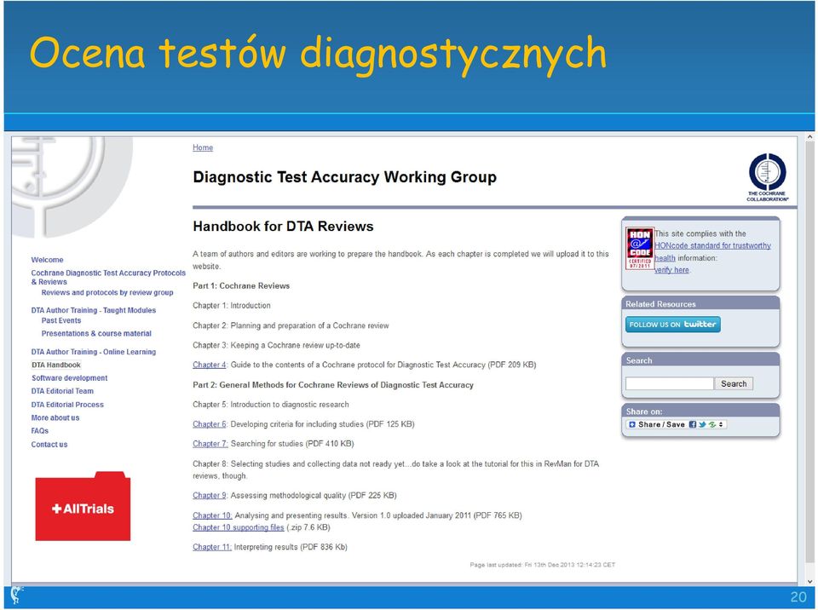The height and width of the screenshot is (610, 818).
Task: Open DTA Editorial Process page
Action: tap(67, 405)
